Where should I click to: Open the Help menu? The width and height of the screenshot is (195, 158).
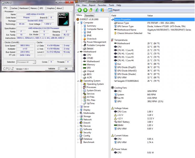(119, 5)
